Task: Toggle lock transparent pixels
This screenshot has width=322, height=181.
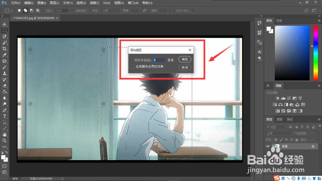Action: click(x=276, y=140)
